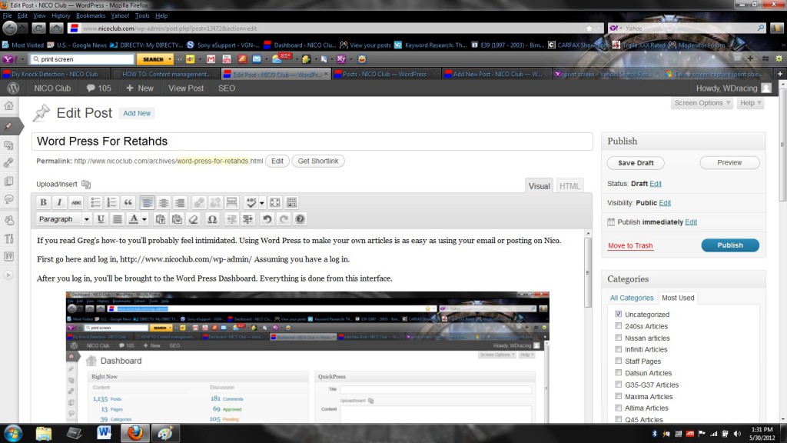The image size is (787, 443).
Task: Indent the paragraph
Action: [248, 219]
